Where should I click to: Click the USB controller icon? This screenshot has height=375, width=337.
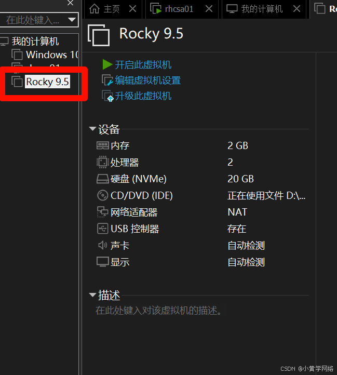[x=103, y=229]
